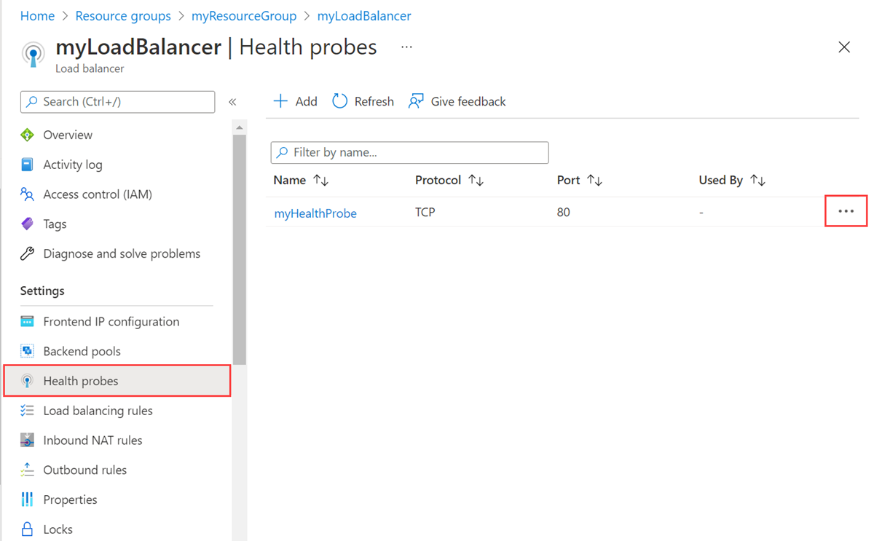The height and width of the screenshot is (541, 874).
Task: Open the Tags menu item
Action: point(55,224)
